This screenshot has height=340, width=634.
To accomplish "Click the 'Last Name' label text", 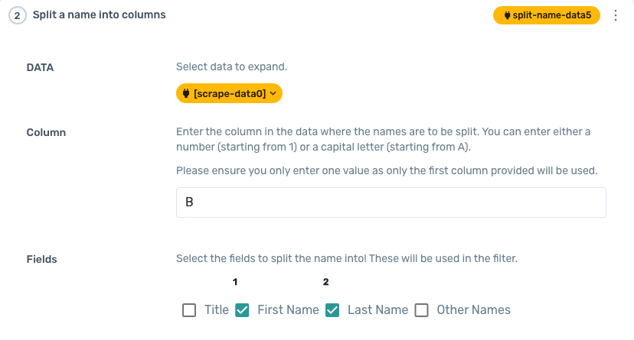I will pos(377,310).
